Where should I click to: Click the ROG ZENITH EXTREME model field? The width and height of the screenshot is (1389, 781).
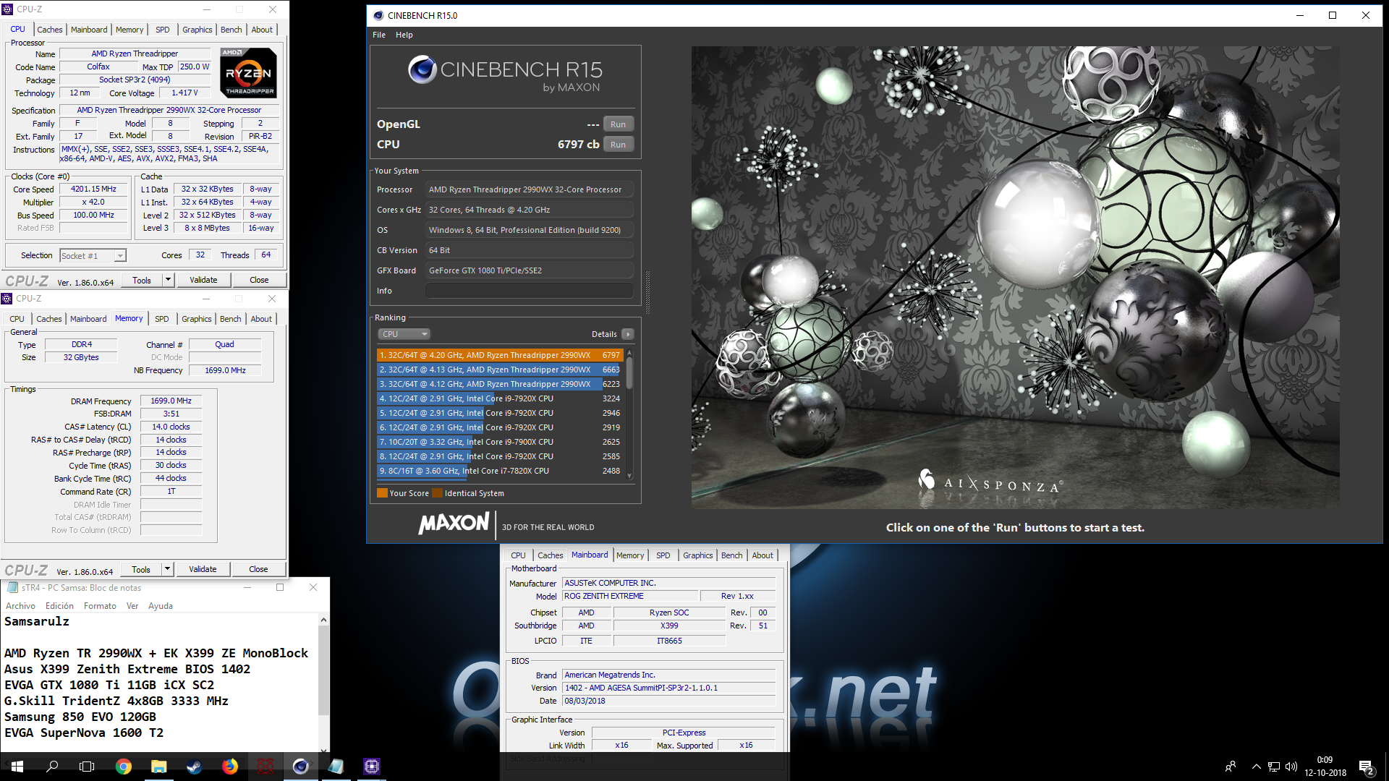tap(630, 597)
